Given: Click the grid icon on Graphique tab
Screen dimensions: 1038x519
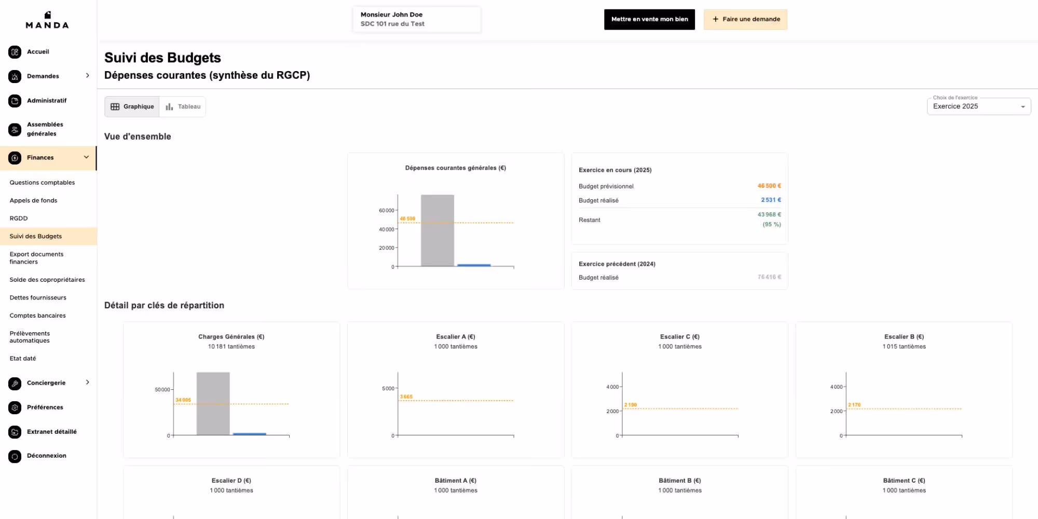Looking at the screenshot, I should [x=115, y=107].
